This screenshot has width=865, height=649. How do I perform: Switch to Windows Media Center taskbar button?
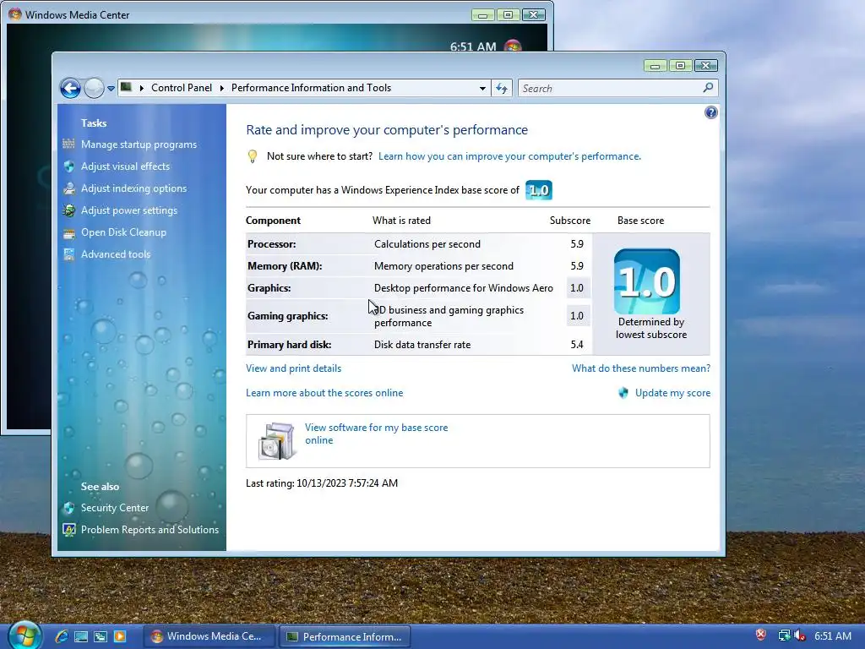coord(208,636)
